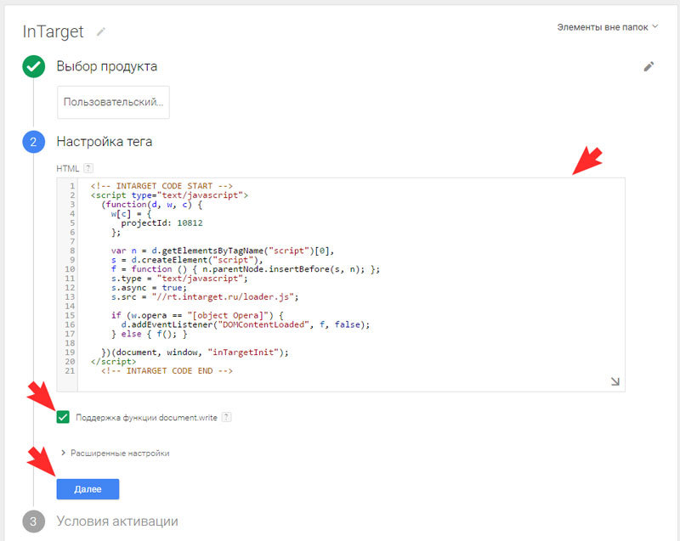Edit the InTarget tag name pencil icon
Viewport: 680px width, 541px height.
tap(100, 31)
